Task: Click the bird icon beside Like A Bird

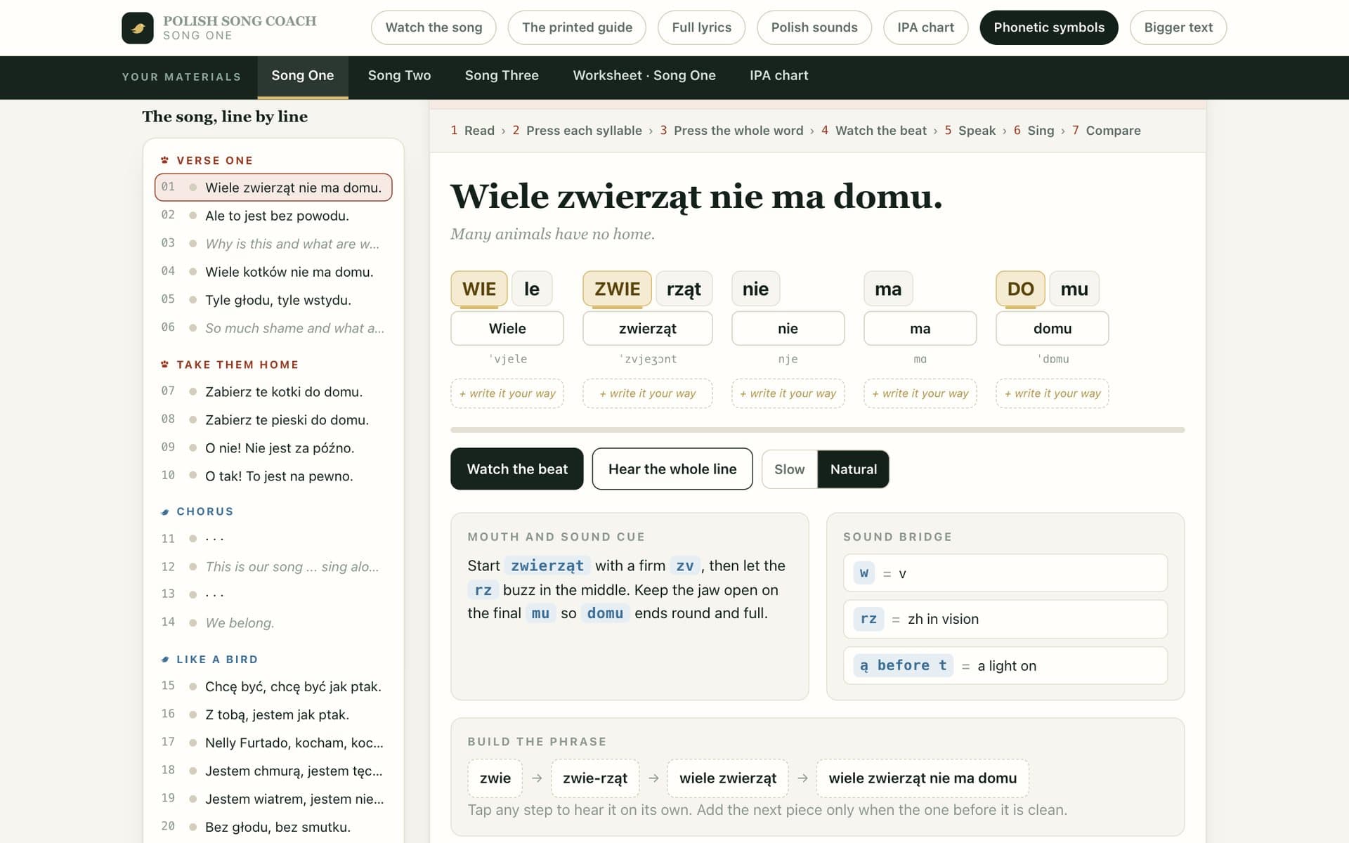Action: [165, 660]
